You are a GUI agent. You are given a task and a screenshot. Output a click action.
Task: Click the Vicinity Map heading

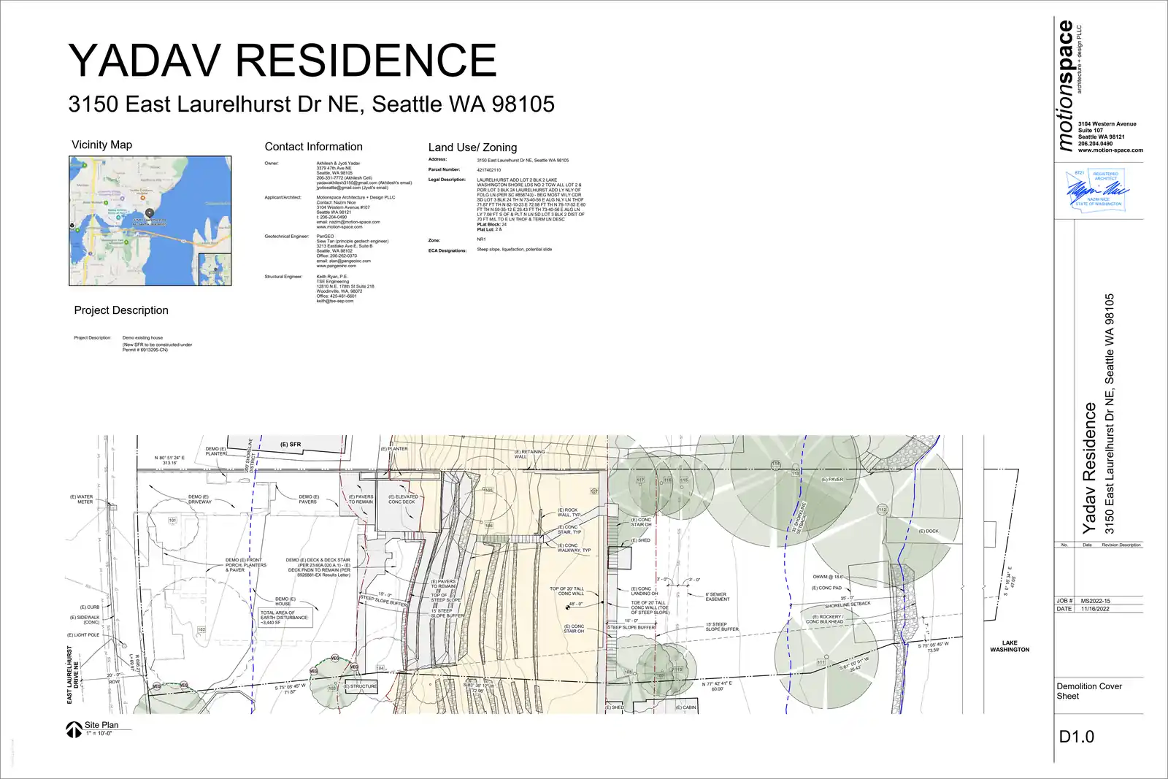(x=101, y=145)
